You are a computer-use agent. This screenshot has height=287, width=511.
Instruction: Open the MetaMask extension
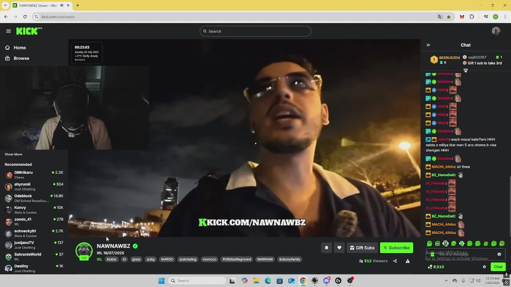[462, 17]
